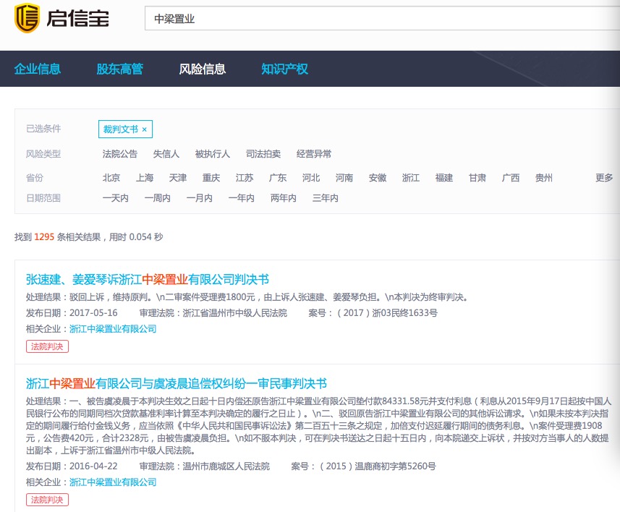Select province 天津
The width and height of the screenshot is (620, 512).
[x=177, y=177]
